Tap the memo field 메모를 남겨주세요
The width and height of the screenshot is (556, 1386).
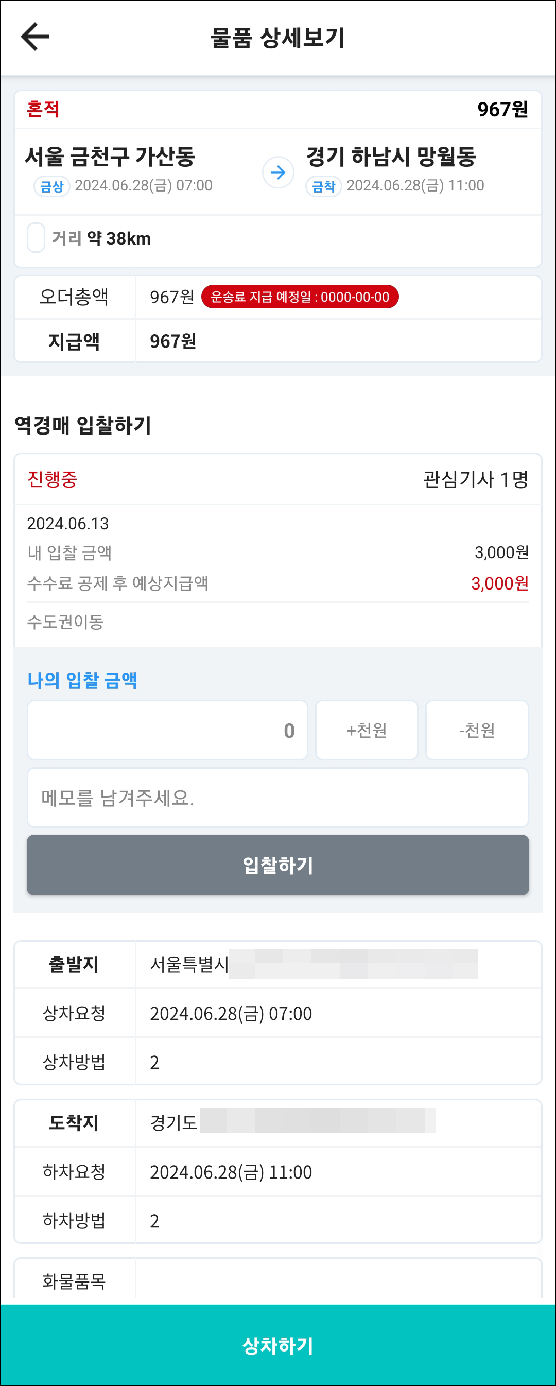coord(277,798)
